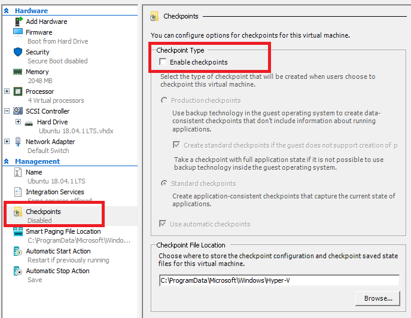The height and width of the screenshot is (318, 411).
Task: Select the Production checkpoints radio button
Action: (x=164, y=100)
